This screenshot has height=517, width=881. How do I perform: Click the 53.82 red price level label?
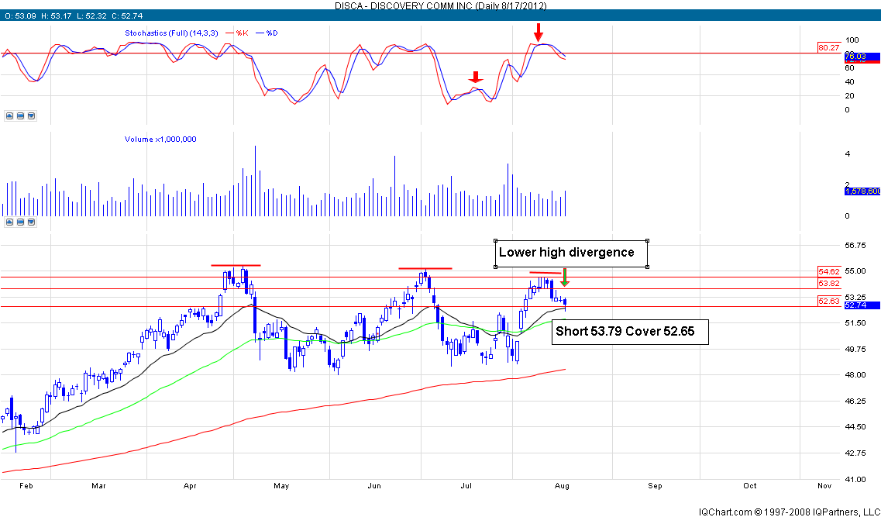point(828,284)
